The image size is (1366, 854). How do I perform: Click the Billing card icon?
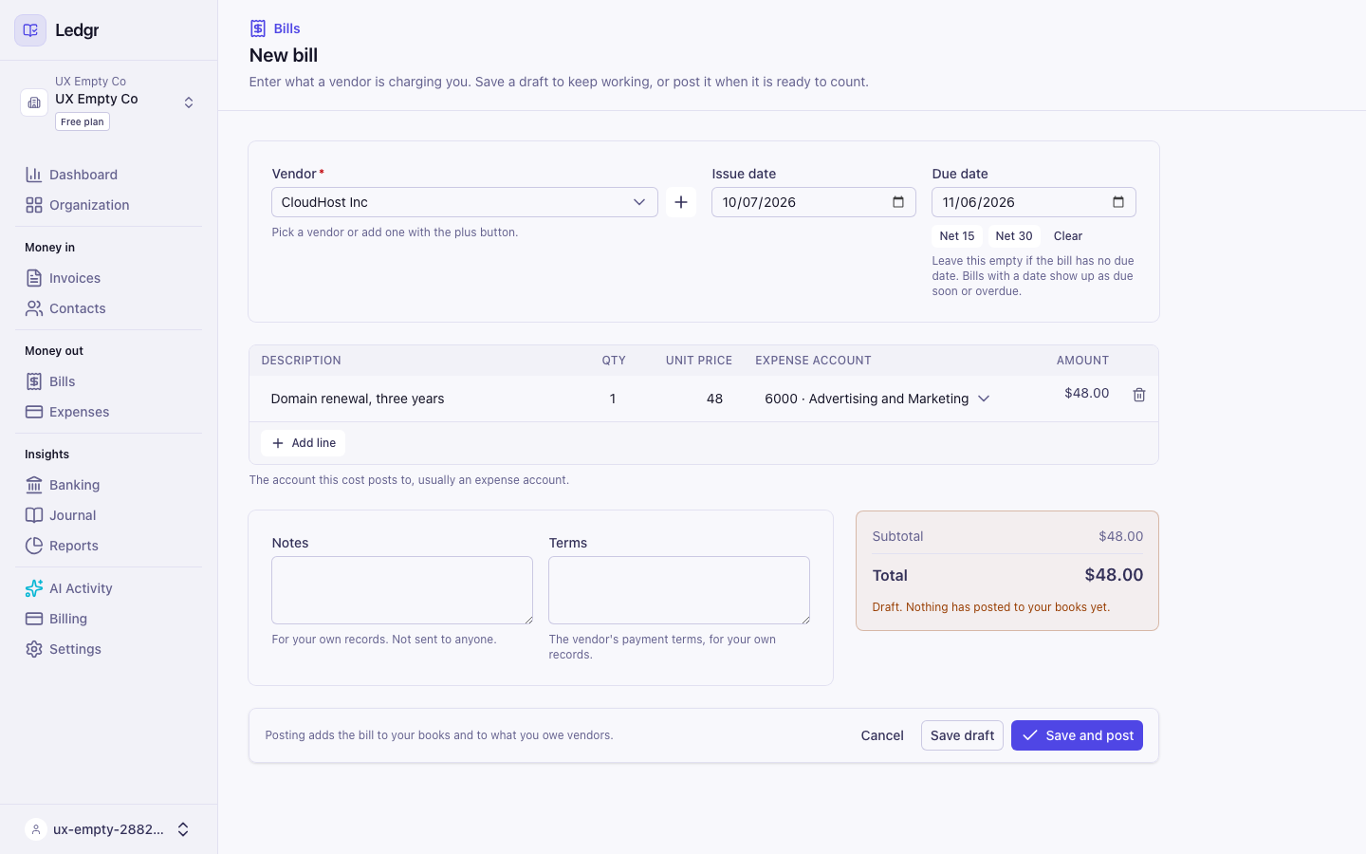tap(34, 619)
